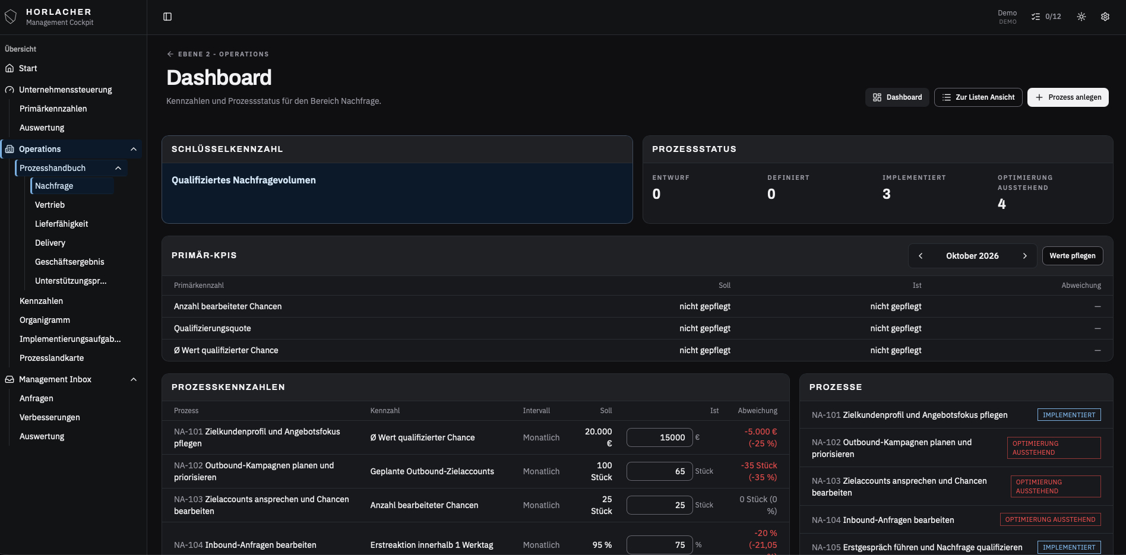
Task: Click the Operations building icon
Action: pyautogui.click(x=10, y=149)
